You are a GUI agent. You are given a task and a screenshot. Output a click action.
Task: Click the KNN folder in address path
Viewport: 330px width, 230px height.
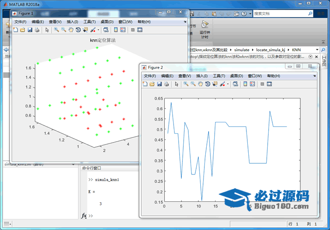296,49
